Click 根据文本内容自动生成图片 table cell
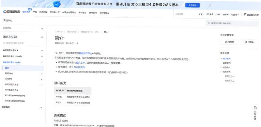Viewport: 261px width, 127px height. click(x=78, y=97)
